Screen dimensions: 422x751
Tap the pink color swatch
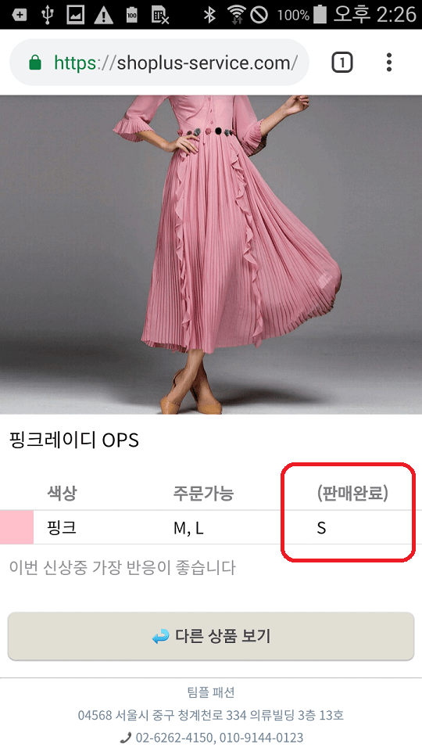point(16,527)
